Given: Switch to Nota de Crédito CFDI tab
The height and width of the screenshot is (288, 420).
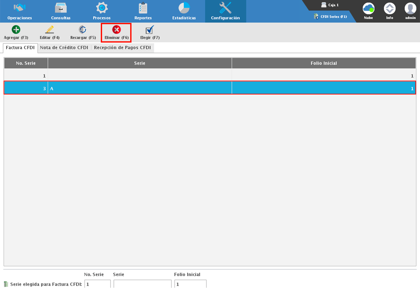Looking at the screenshot, I should (64, 47).
